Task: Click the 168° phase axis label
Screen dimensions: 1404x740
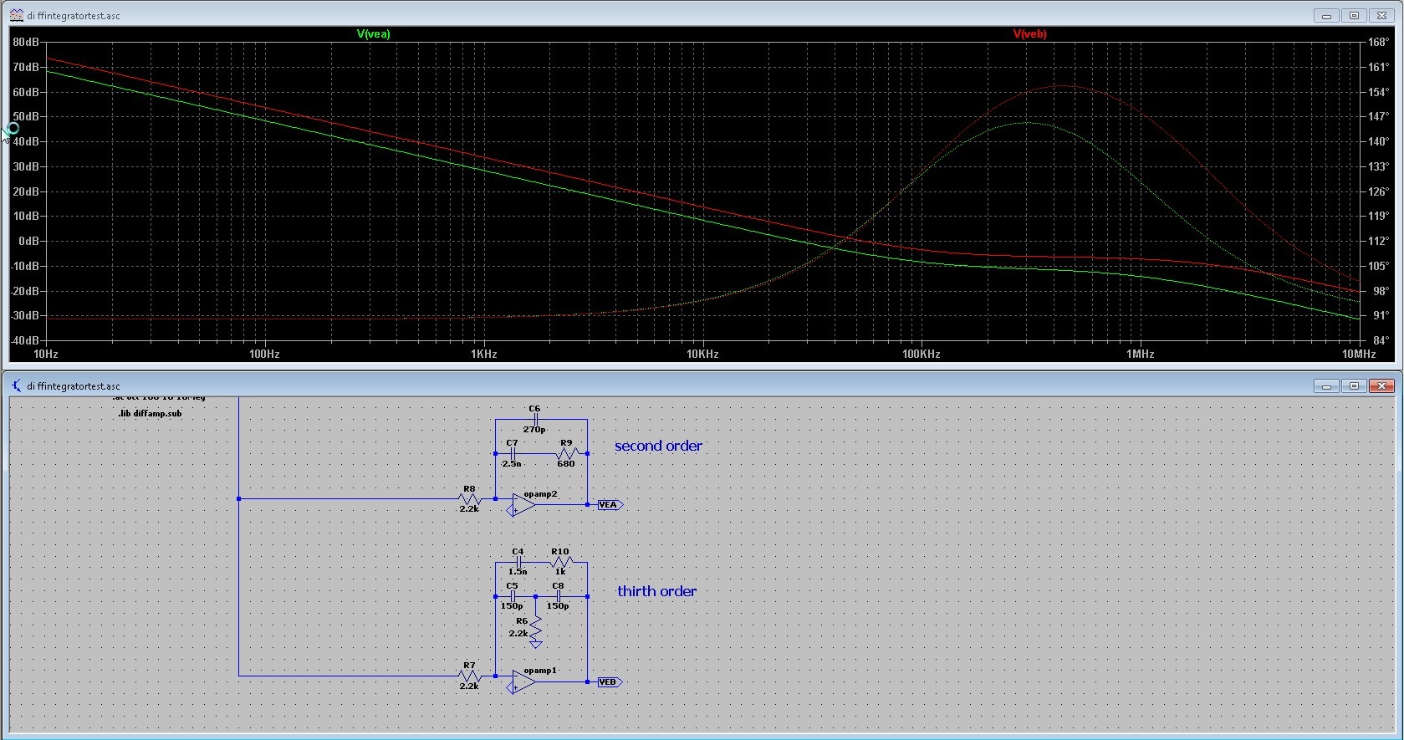Action: [1378, 42]
